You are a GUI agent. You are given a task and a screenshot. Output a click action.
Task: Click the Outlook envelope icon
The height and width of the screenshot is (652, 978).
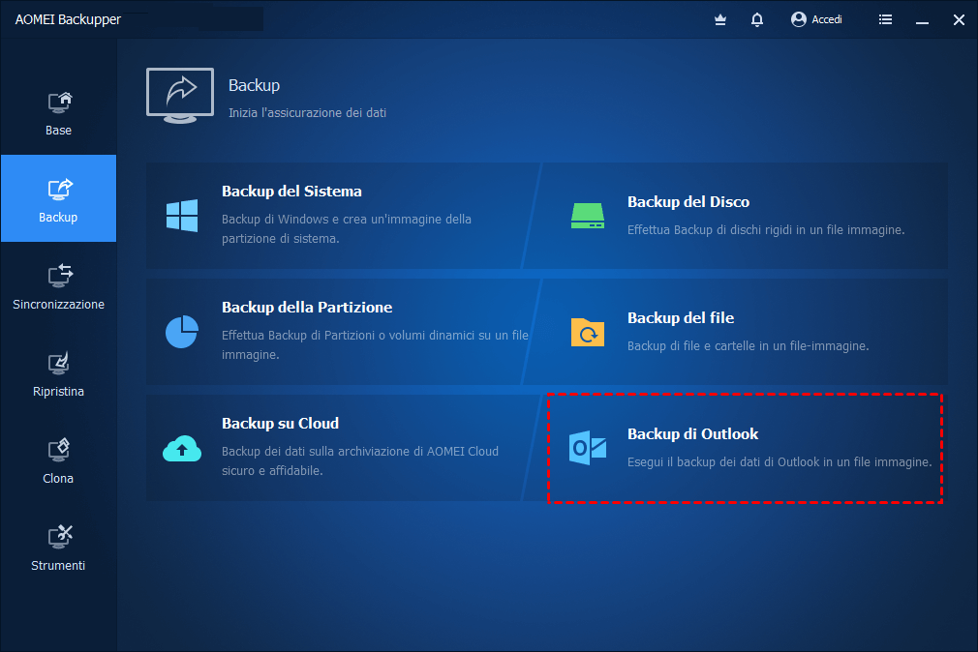click(x=588, y=448)
